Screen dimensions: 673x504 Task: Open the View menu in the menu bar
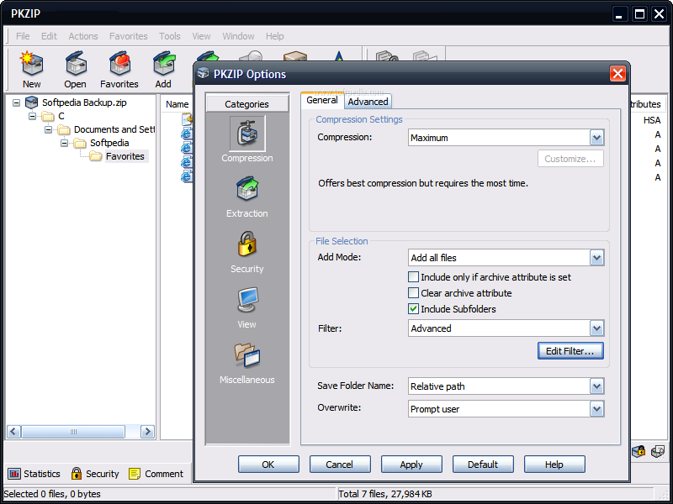click(x=201, y=36)
